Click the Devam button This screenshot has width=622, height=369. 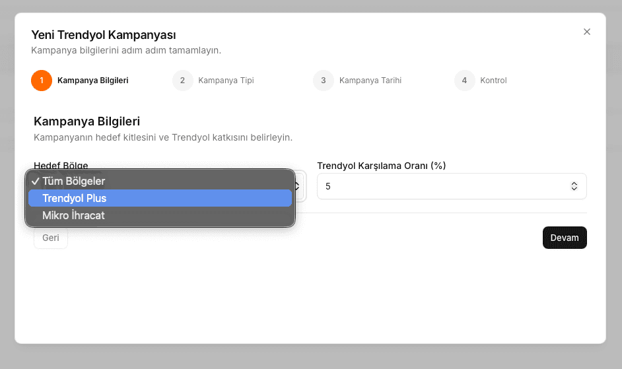[x=565, y=238]
